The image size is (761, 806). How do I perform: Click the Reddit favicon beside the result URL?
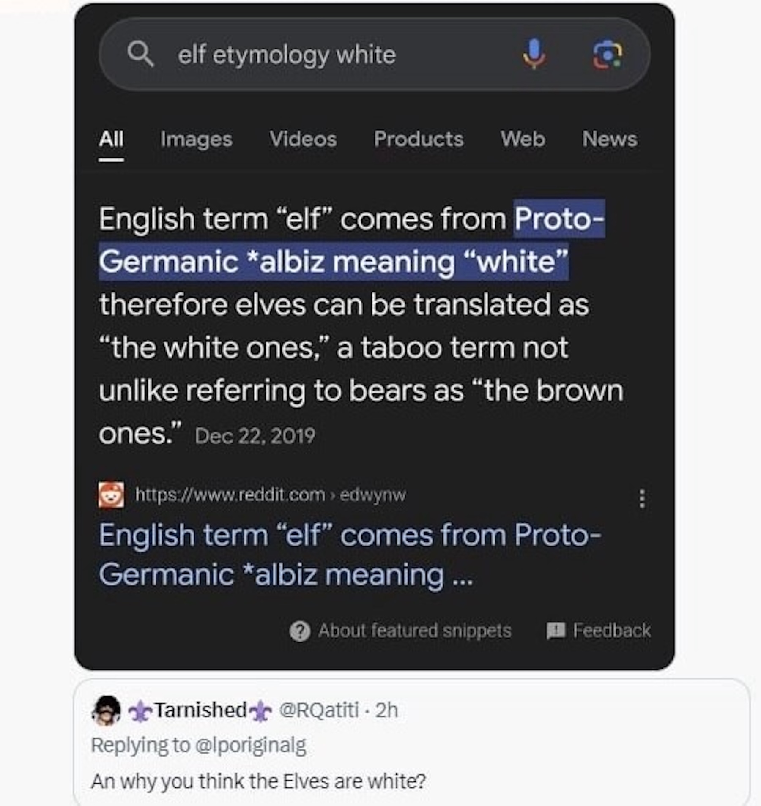(111, 495)
